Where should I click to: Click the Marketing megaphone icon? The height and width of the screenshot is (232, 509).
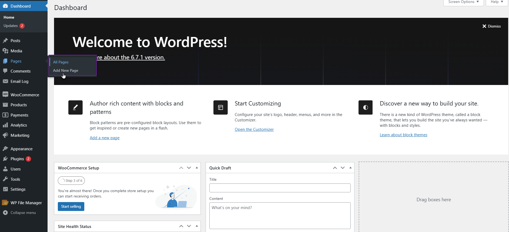(x=5, y=135)
